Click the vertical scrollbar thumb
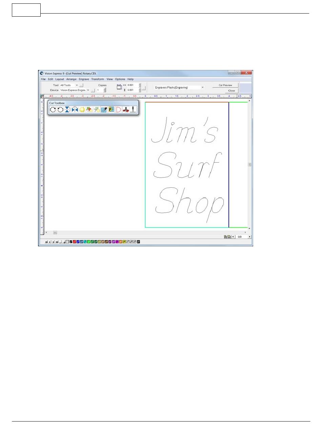This screenshot has width=322, height=430. pyautogui.click(x=249, y=164)
